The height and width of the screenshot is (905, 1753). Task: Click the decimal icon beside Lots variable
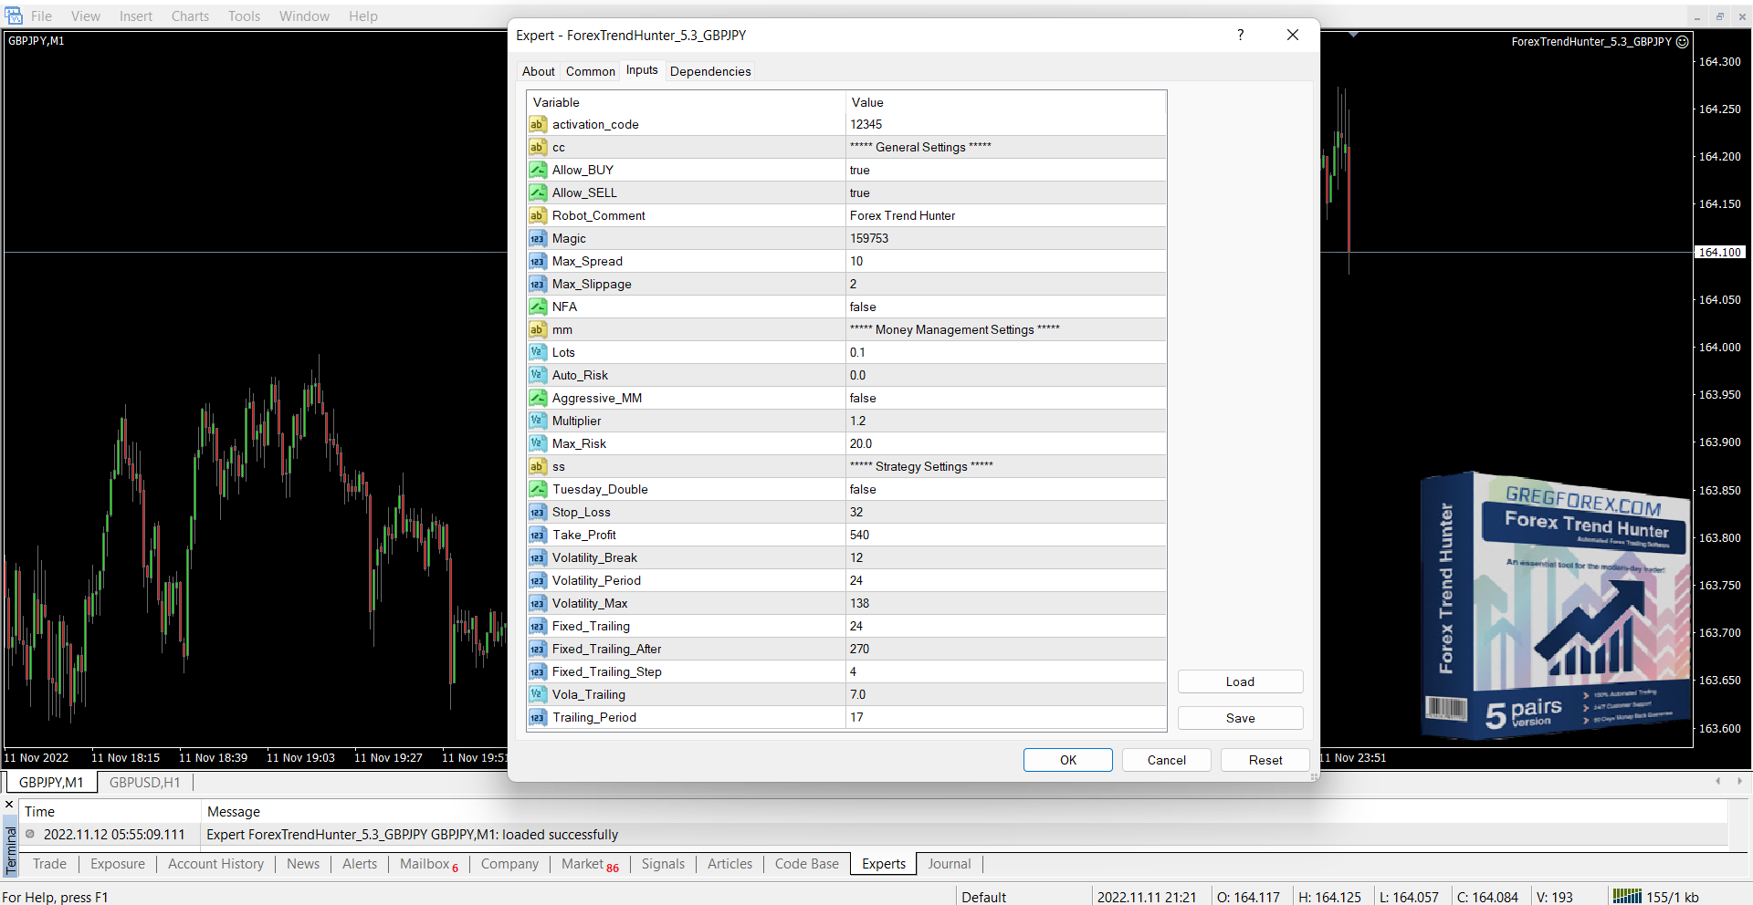538,353
